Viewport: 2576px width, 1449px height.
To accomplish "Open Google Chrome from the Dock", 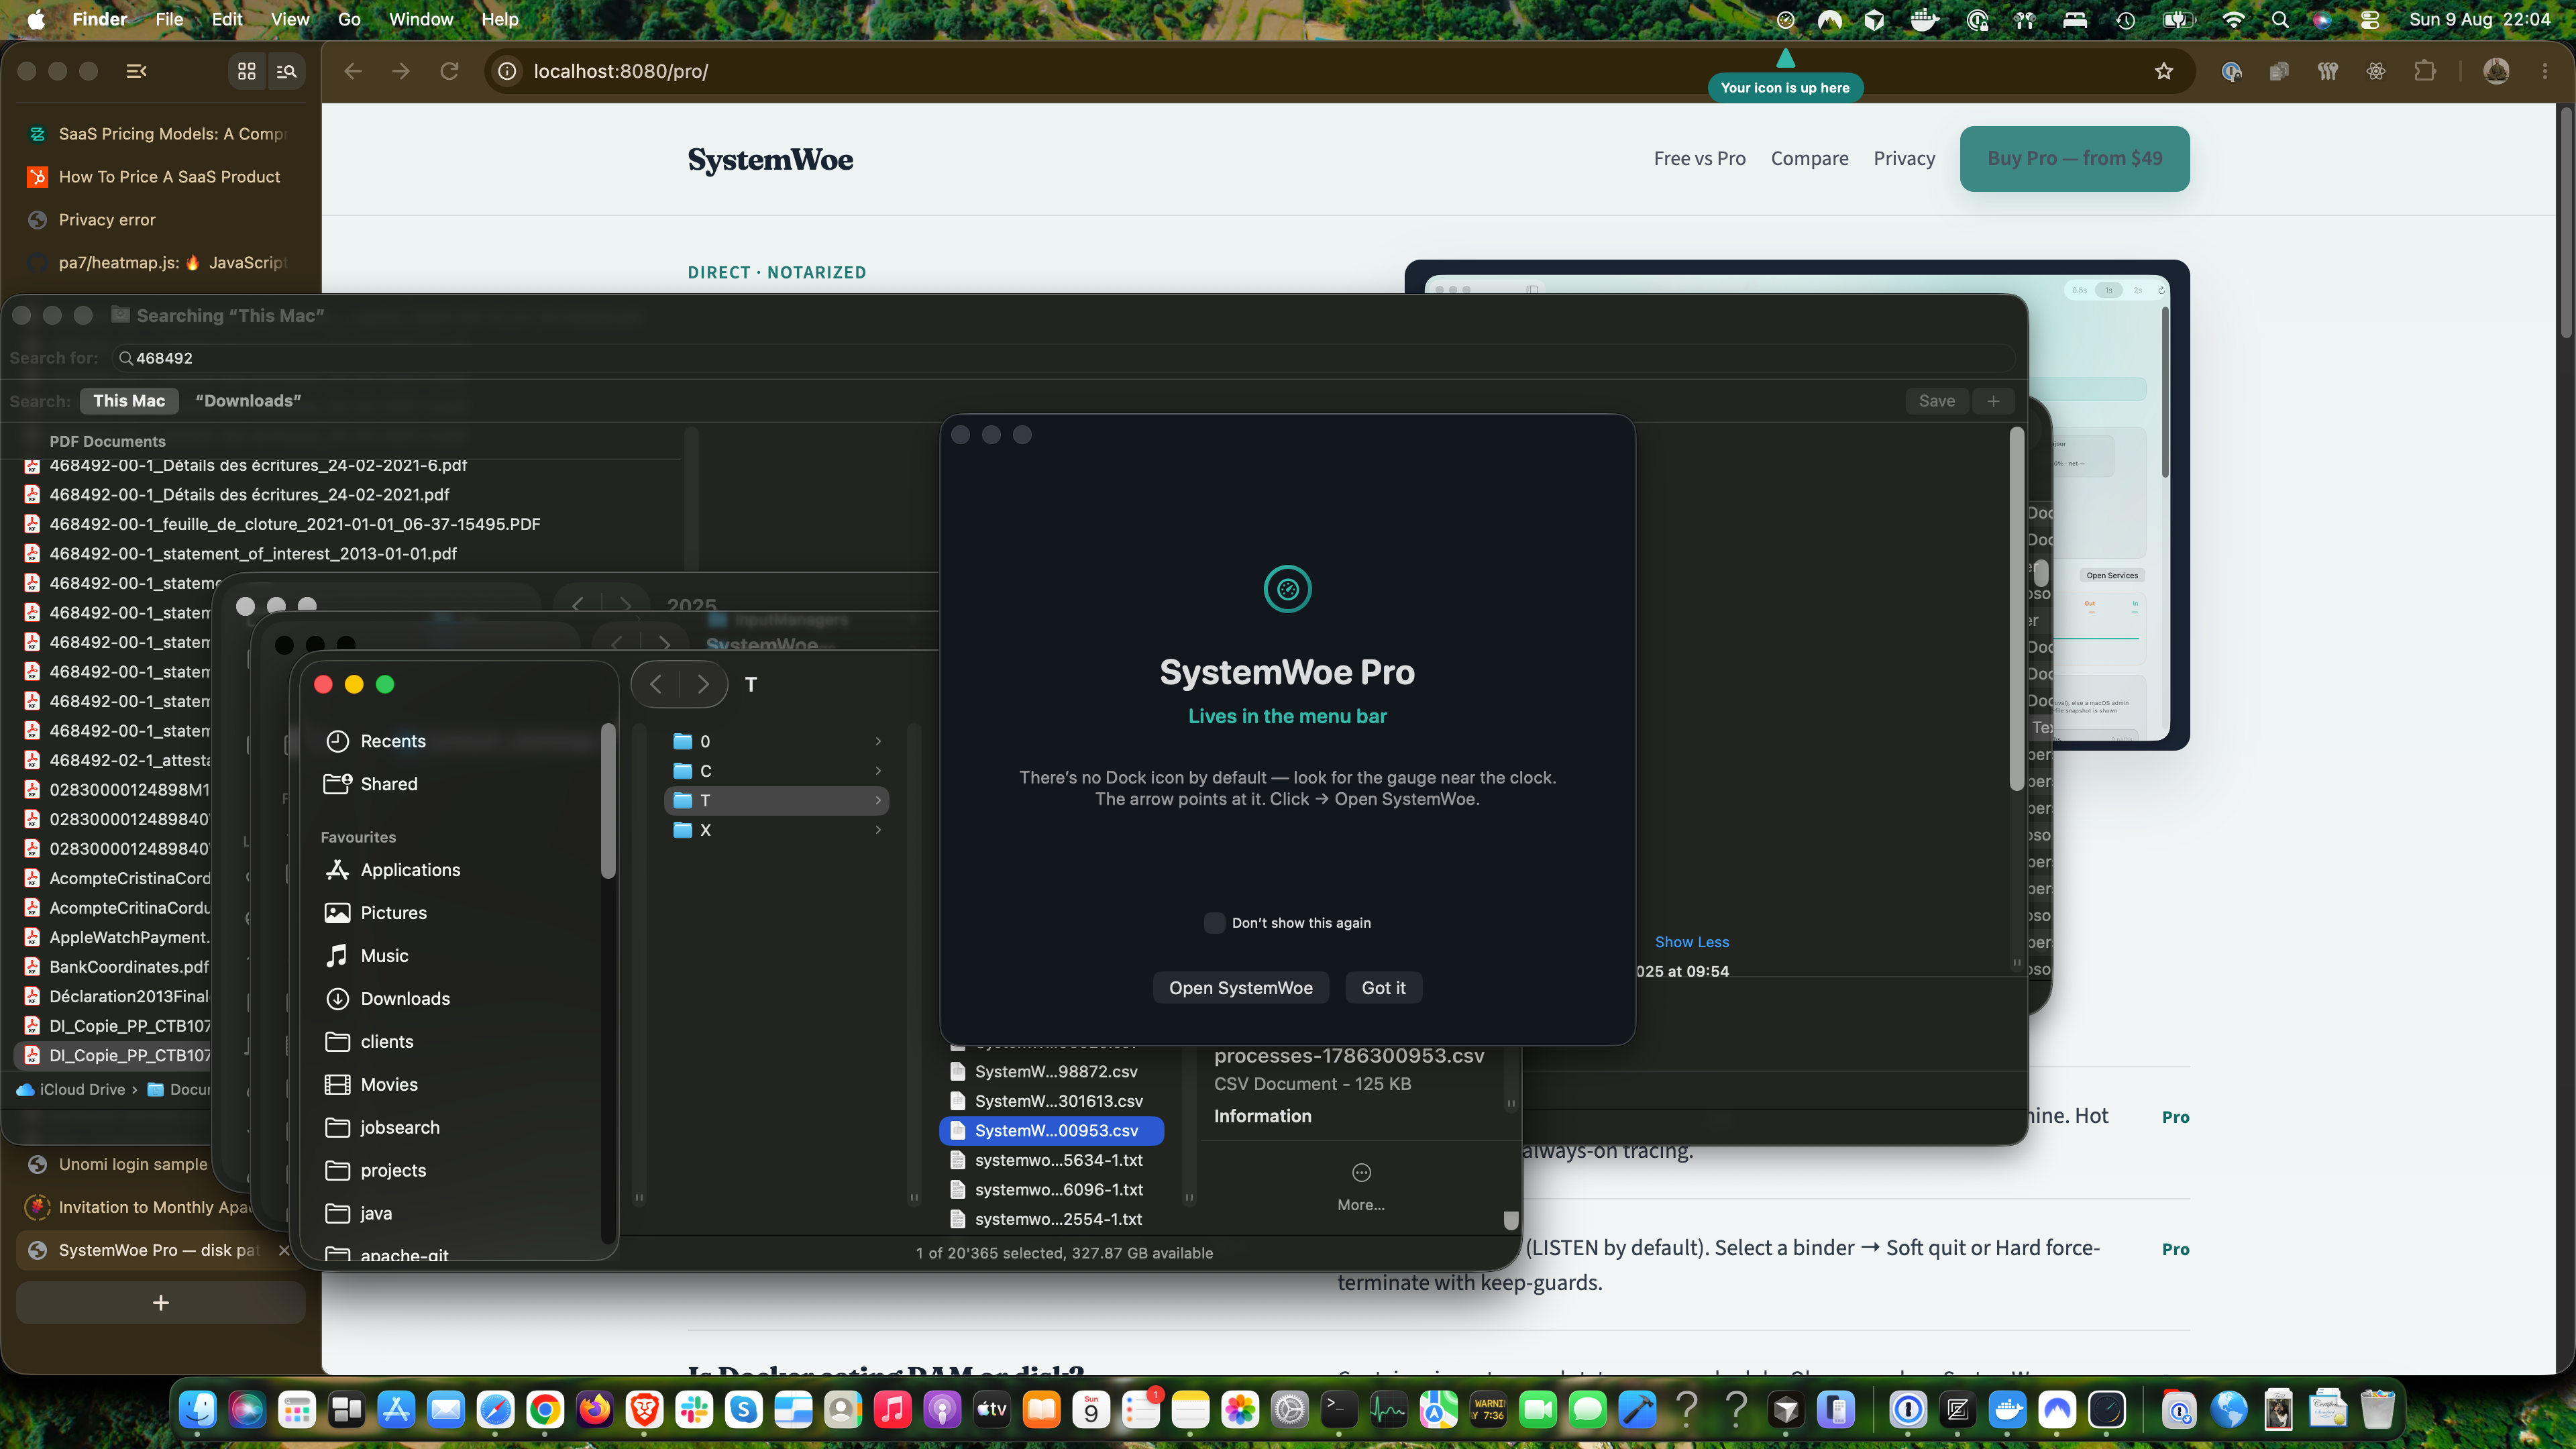I will (x=545, y=1409).
